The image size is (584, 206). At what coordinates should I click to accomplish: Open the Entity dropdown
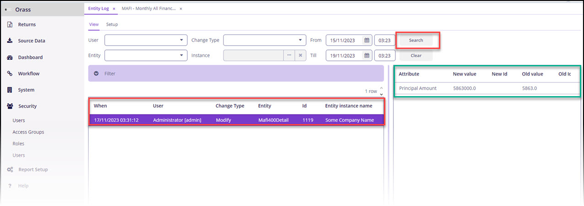click(x=182, y=55)
